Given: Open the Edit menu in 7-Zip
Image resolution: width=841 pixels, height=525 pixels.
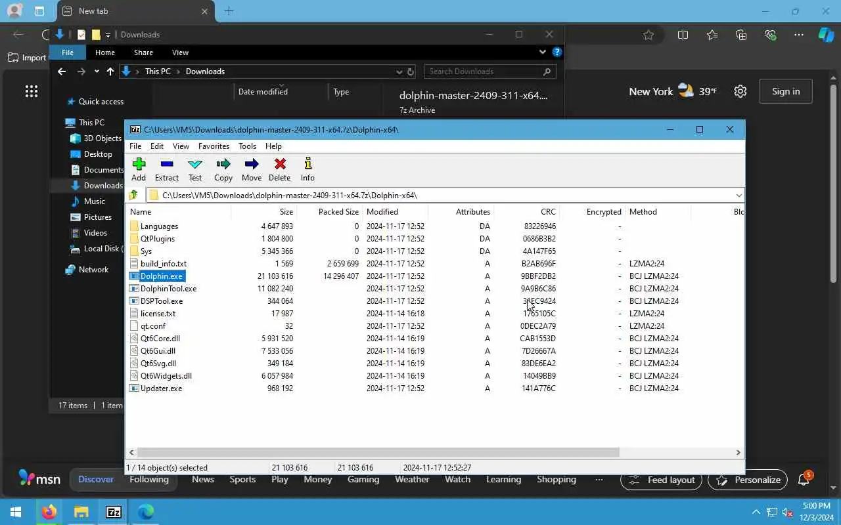Looking at the screenshot, I should [157, 146].
